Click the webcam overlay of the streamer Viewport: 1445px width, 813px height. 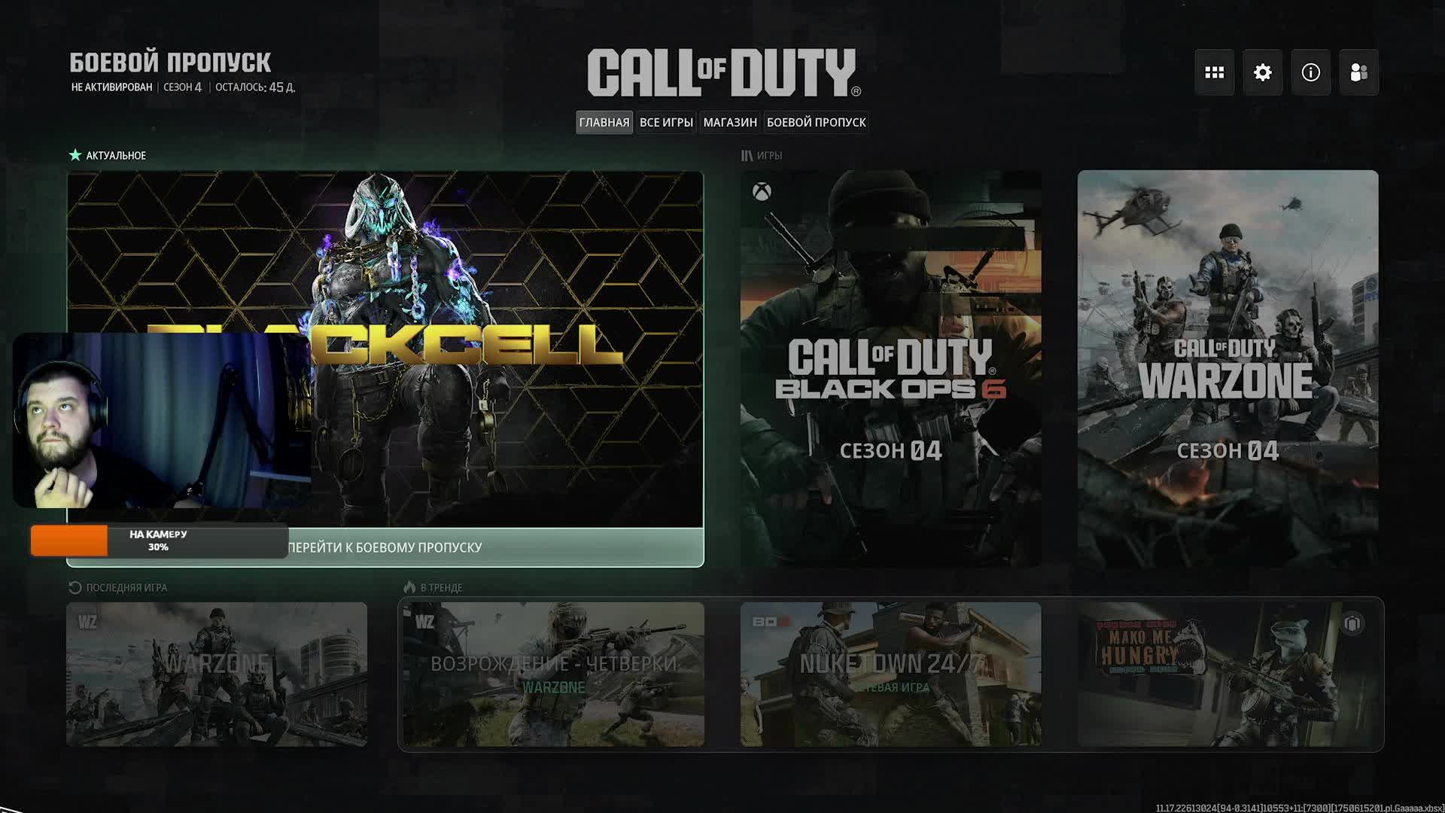tap(162, 420)
